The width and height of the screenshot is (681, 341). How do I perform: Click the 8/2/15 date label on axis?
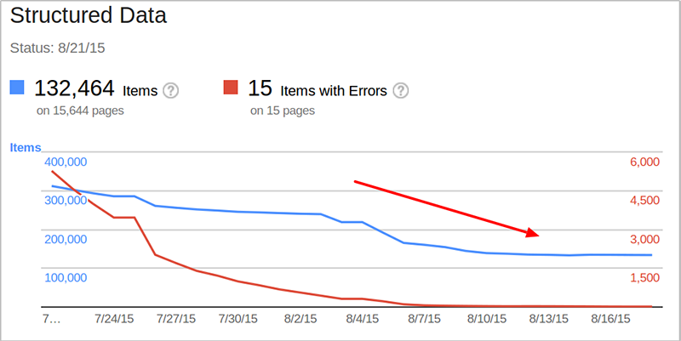click(300, 319)
